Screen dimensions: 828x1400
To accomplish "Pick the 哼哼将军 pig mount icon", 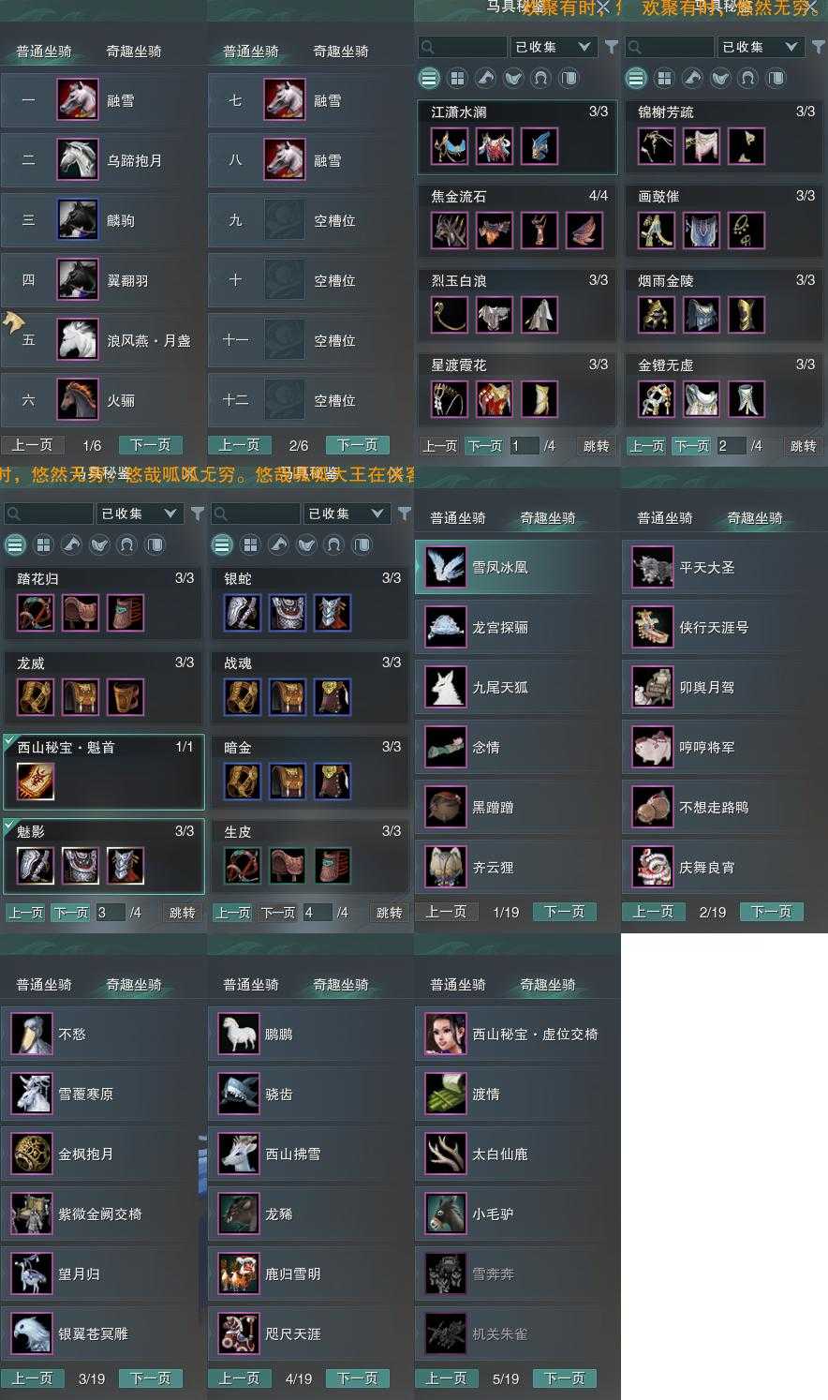I will [x=652, y=747].
